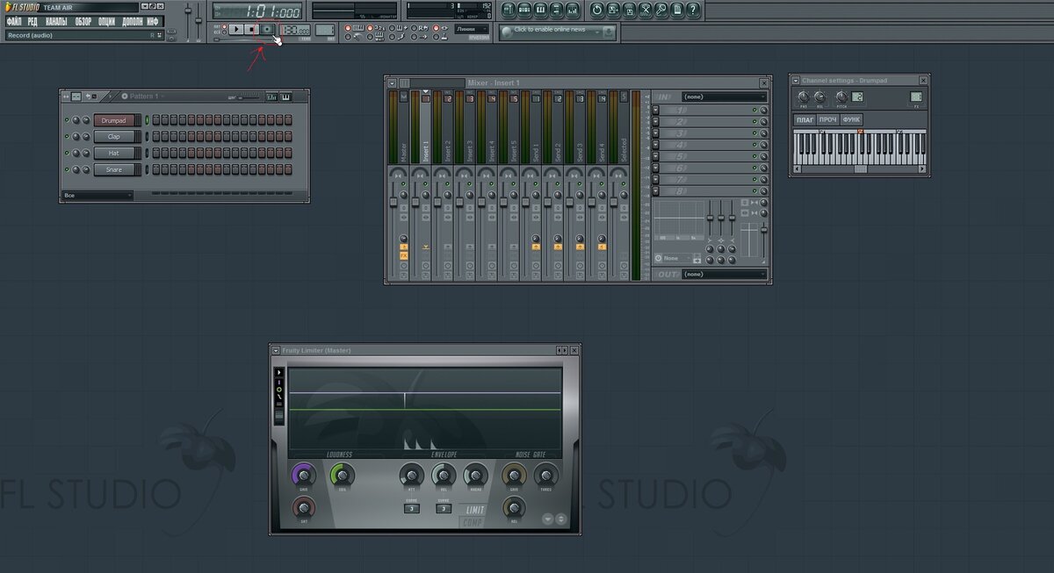This screenshot has width=1054, height=573.
Task: Open the ОБЗОР menu
Action: 83,21
